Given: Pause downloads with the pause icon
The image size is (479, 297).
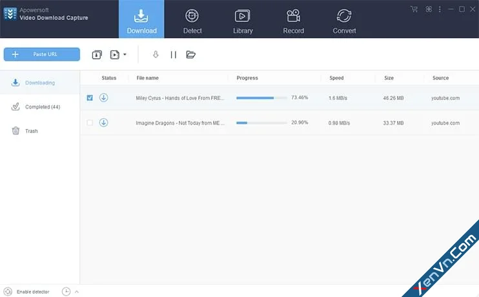Looking at the screenshot, I should [x=173, y=55].
